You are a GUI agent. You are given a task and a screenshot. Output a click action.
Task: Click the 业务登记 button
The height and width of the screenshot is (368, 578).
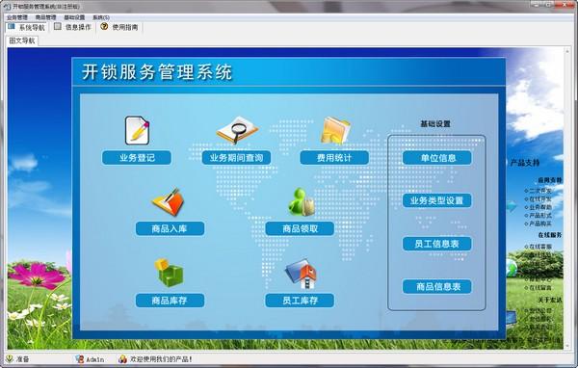click(137, 158)
